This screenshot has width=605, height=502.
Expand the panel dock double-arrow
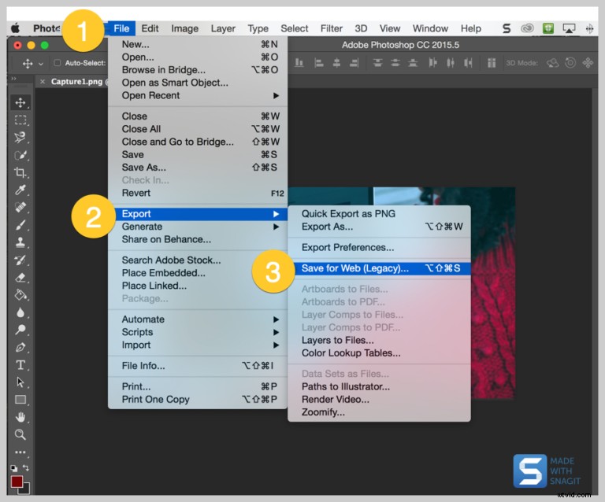tap(13, 79)
